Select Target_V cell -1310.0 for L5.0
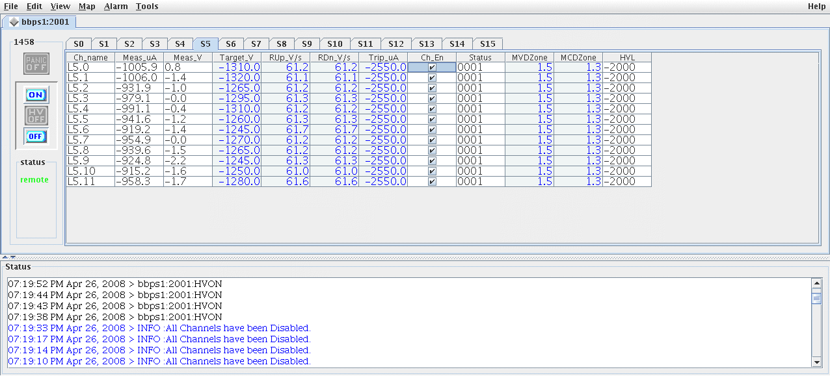The height and width of the screenshot is (376, 830). (237, 68)
